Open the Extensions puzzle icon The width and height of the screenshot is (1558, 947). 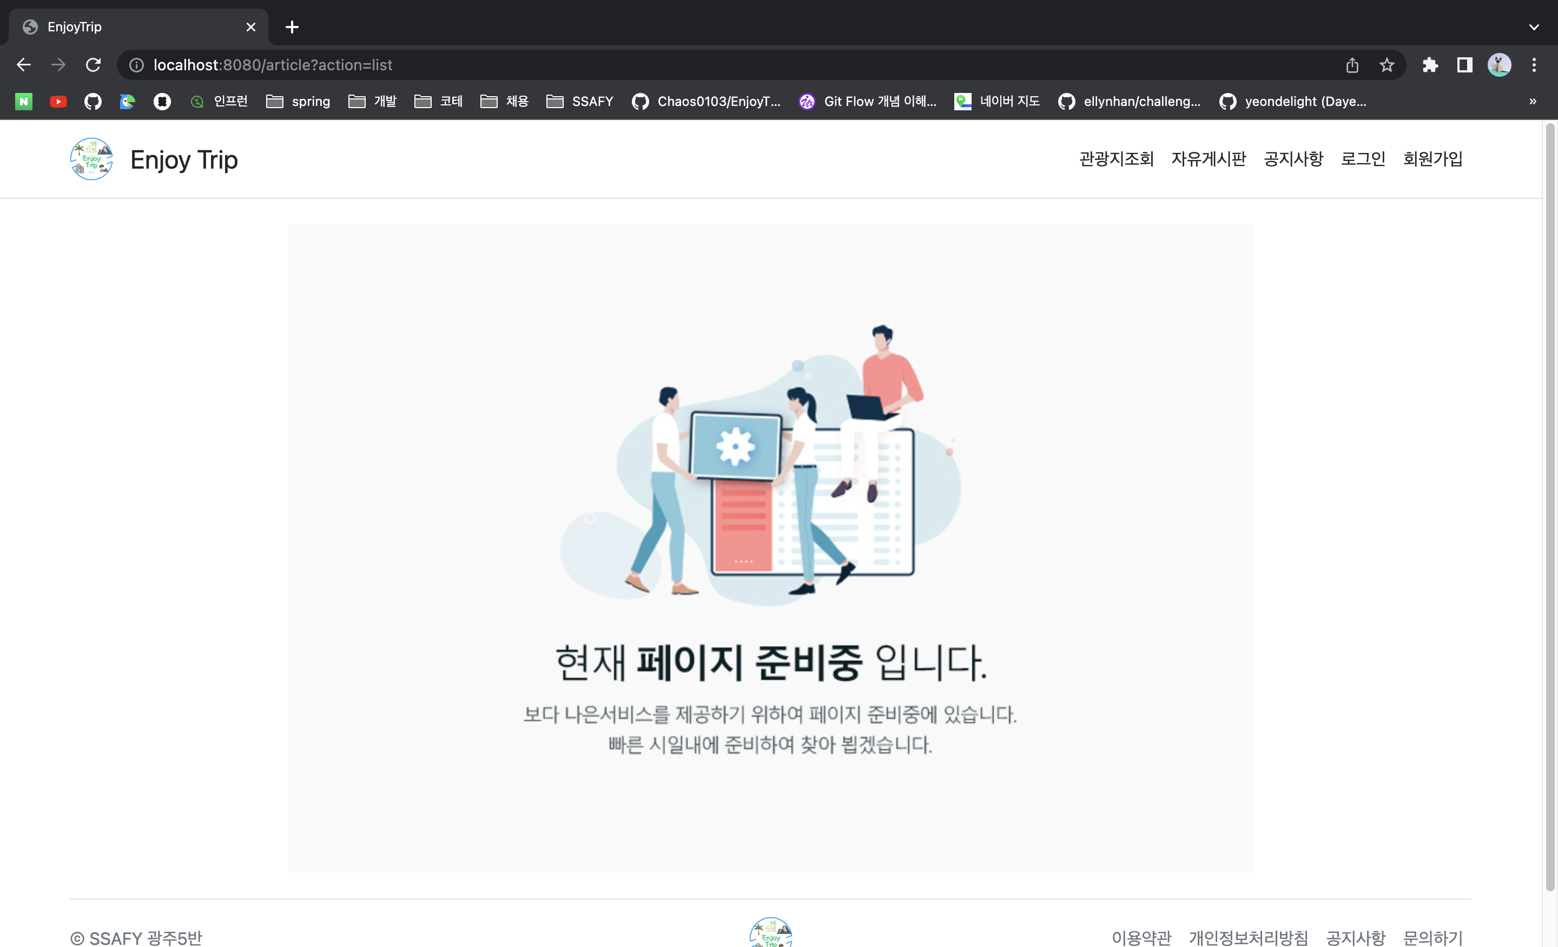click(x=1430, y=65)
